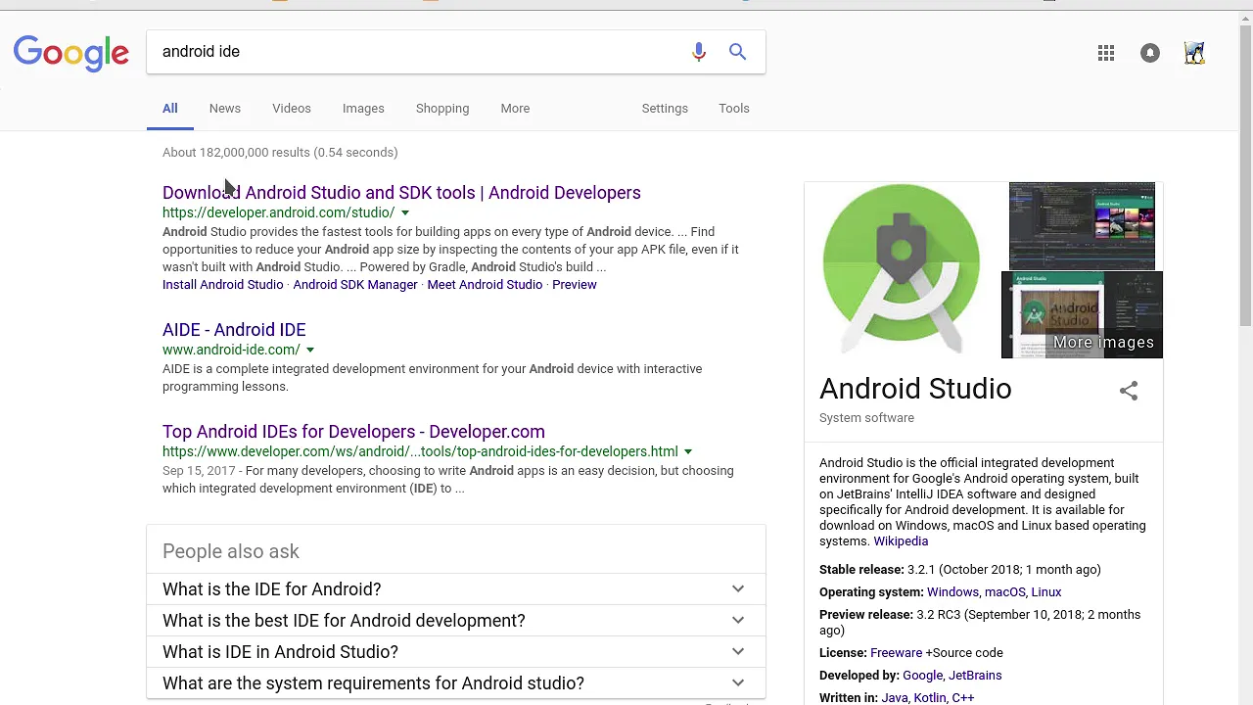Click the macOS operating system link
This screenshot has width=1253, height=705.
[x=1004, y=592]
